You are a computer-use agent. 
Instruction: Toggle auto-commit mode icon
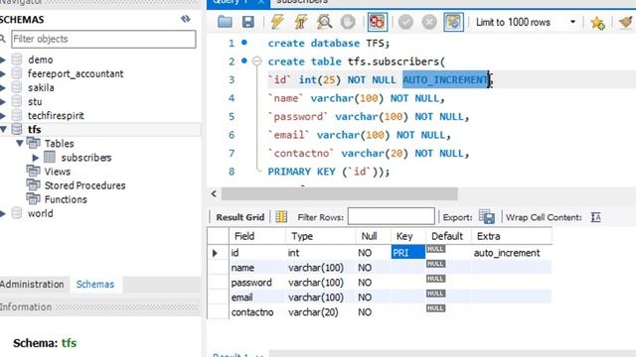pyautogui.click(x=453, y=22)
